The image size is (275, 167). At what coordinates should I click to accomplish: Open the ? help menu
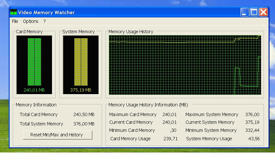[x=45, y=21]
